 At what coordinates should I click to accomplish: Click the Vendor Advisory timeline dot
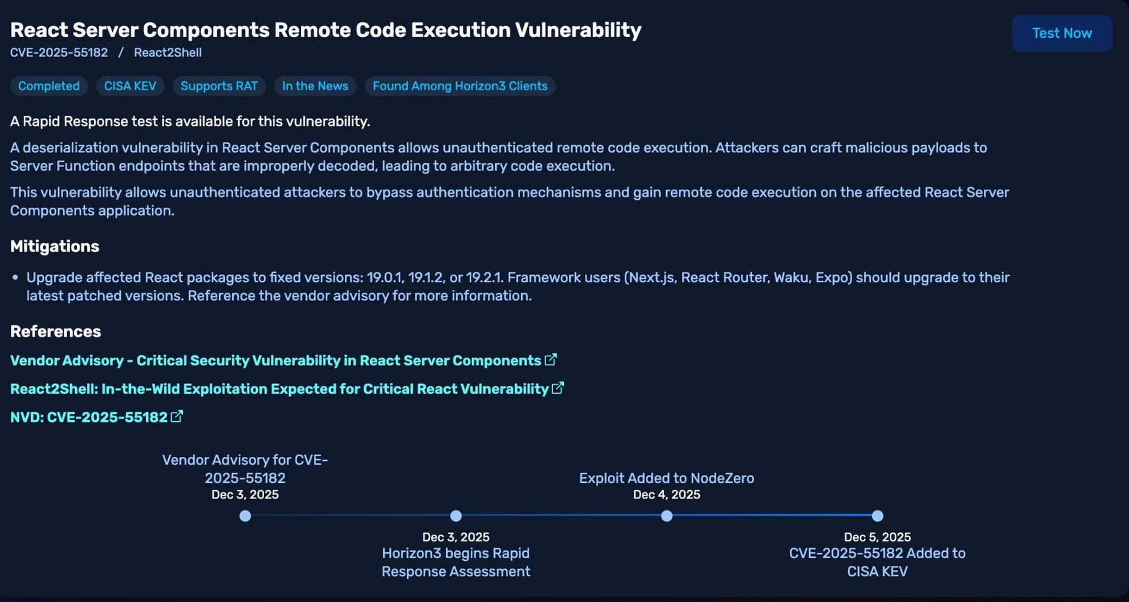click(245, 516)
